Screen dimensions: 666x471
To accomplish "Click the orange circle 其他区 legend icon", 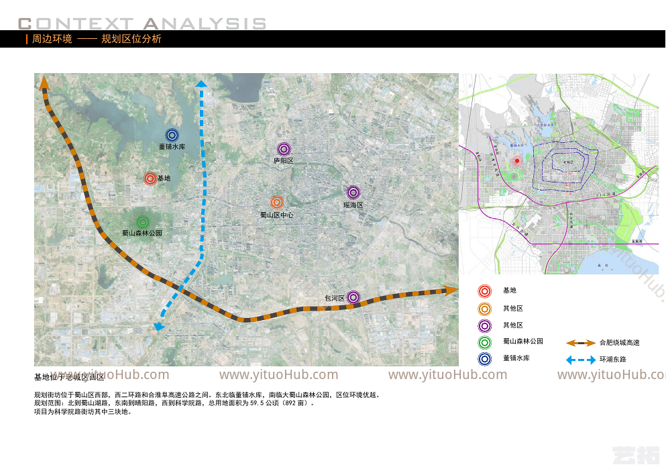I will click(x=485, y=309).
